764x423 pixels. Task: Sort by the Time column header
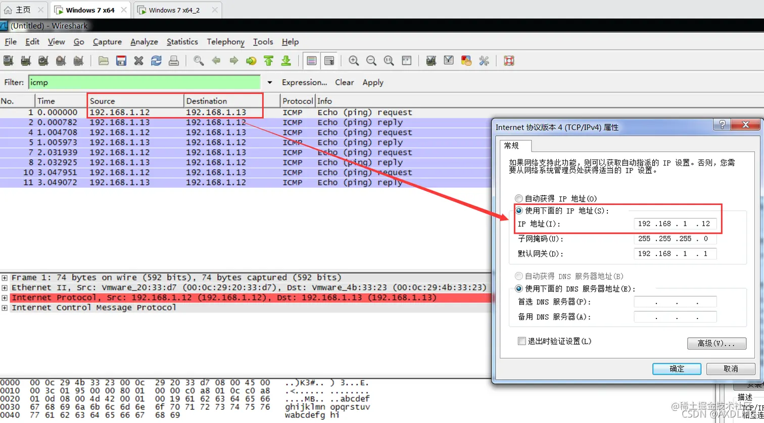[x=61, y=101]
